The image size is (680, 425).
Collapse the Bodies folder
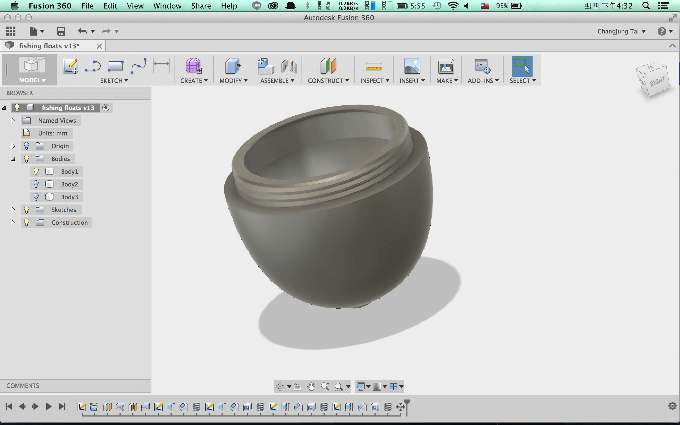click(x=13, y=159)
